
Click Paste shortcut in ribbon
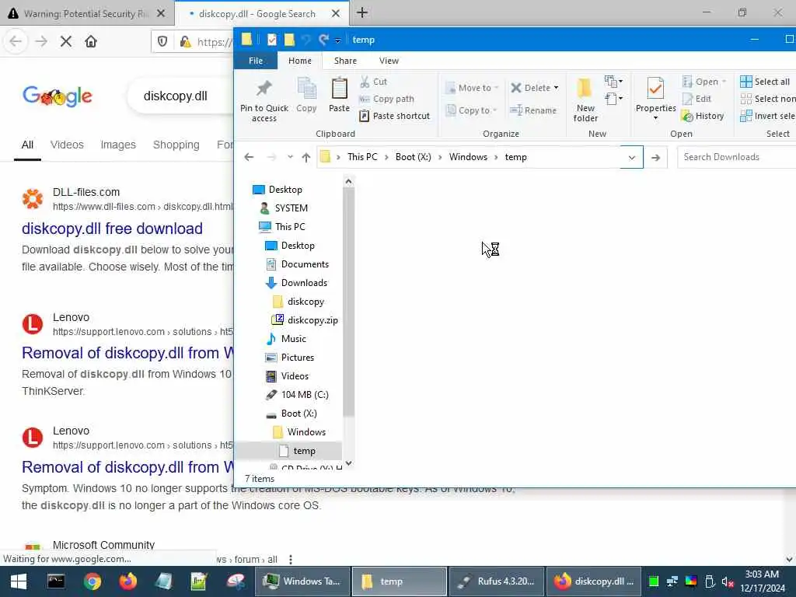pyautogui.click(x=394, y=116)
